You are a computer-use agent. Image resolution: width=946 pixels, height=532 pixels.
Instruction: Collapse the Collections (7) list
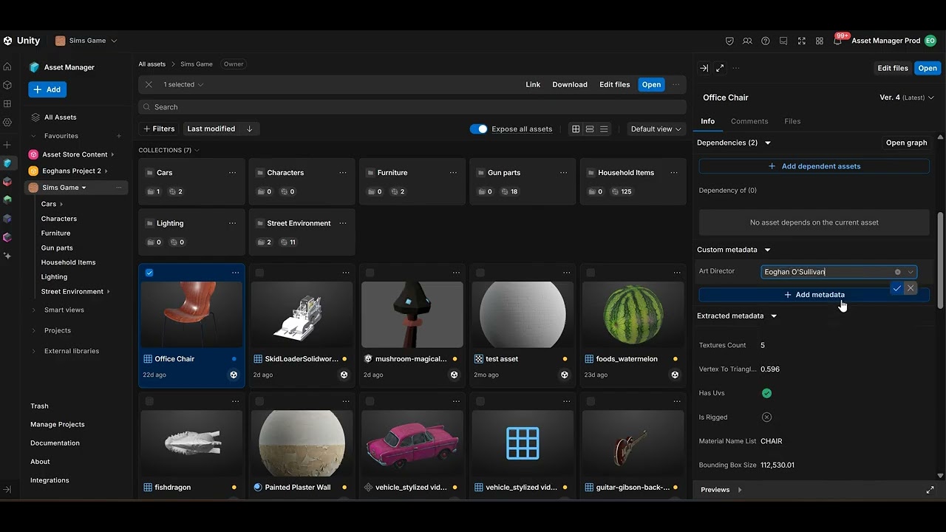[x=197, y=150]
